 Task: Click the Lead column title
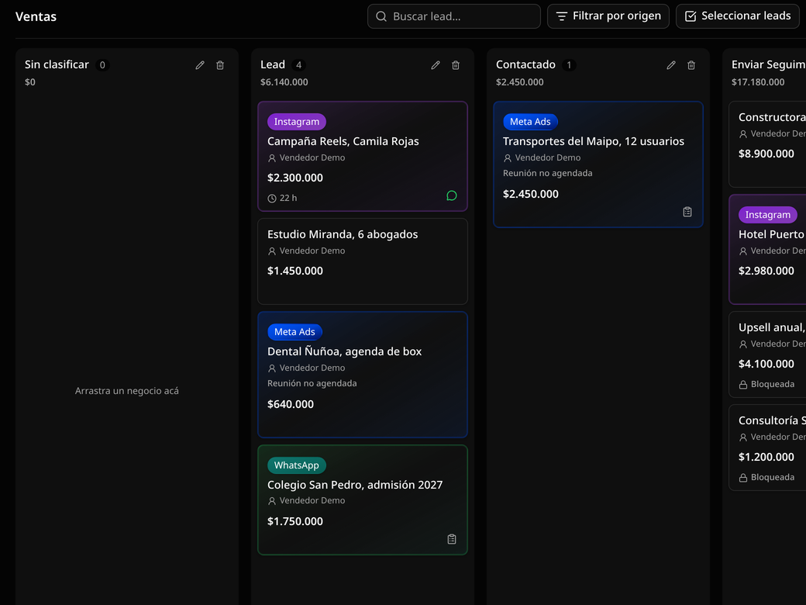(x=273, y=65)
